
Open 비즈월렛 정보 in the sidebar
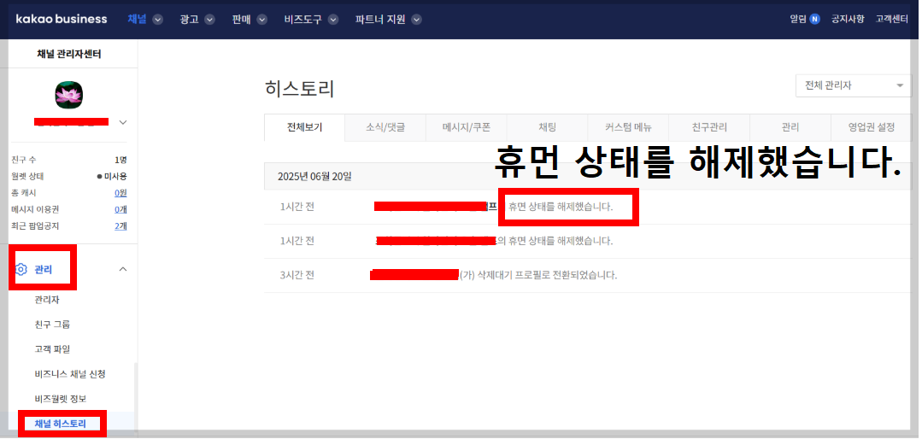point(61,399)
